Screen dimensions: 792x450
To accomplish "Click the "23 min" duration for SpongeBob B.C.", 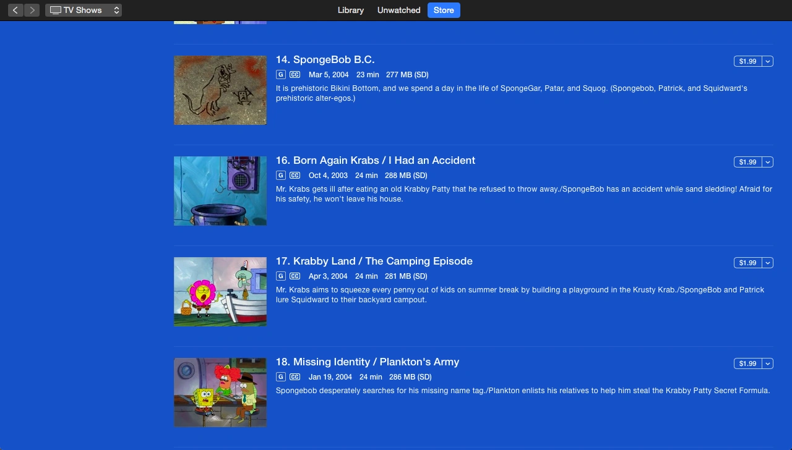I will click(368, 75).
